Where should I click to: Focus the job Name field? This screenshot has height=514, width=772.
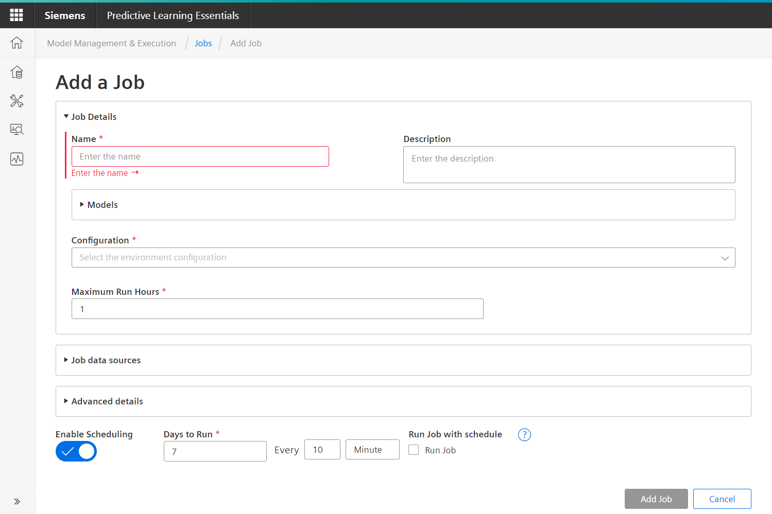pyautogui.click(x=200, y=156)
